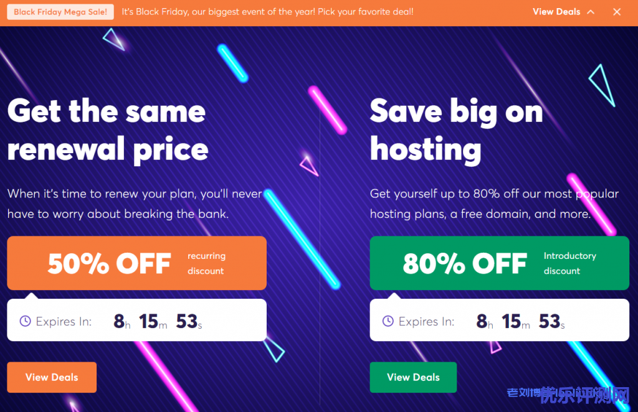
Task: Click the "Save big on hosting" heading
Action: (x=455, y=130)
